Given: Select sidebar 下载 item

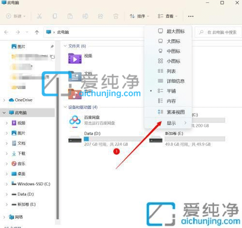Looking at the screenshot, I should click(x=18, y=153).
